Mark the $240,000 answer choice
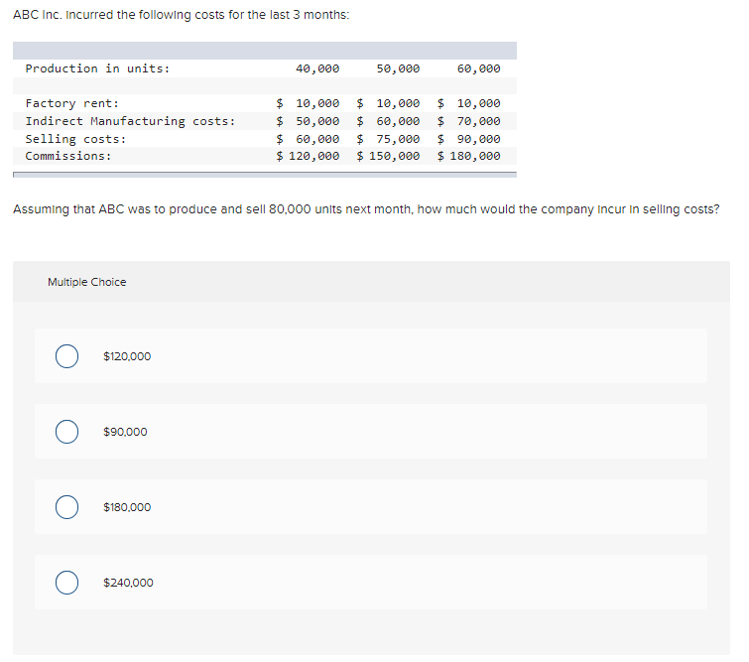 pos(66,583)
